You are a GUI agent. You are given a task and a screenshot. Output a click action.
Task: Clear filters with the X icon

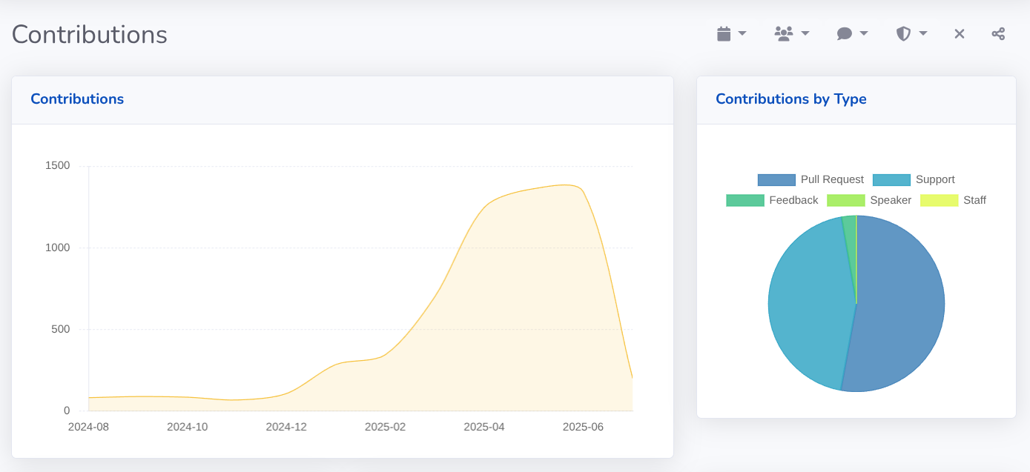(x=960, y=34)
